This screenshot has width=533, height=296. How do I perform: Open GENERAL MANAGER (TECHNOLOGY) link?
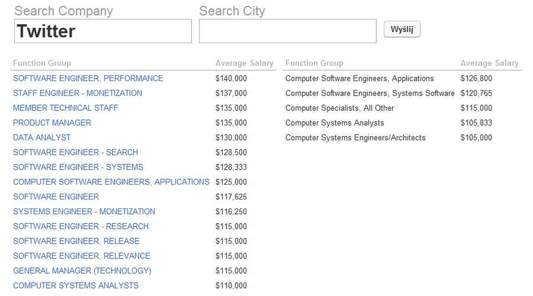tap(82, 271)
